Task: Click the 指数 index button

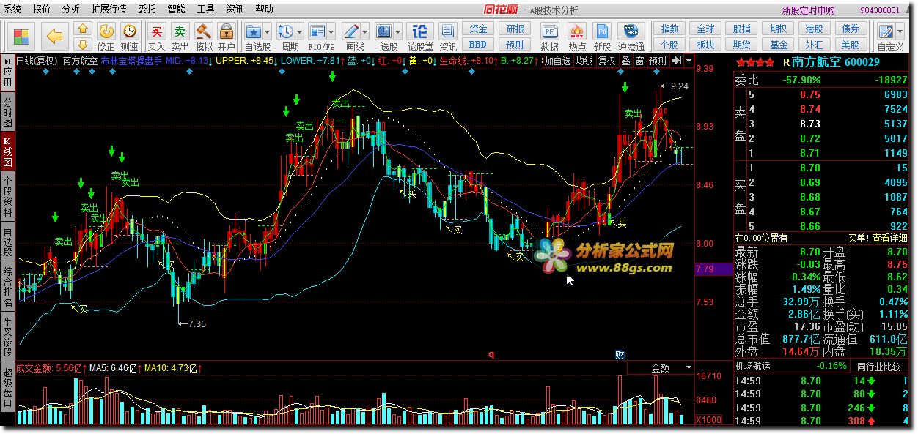Action: tap(669, 29)
